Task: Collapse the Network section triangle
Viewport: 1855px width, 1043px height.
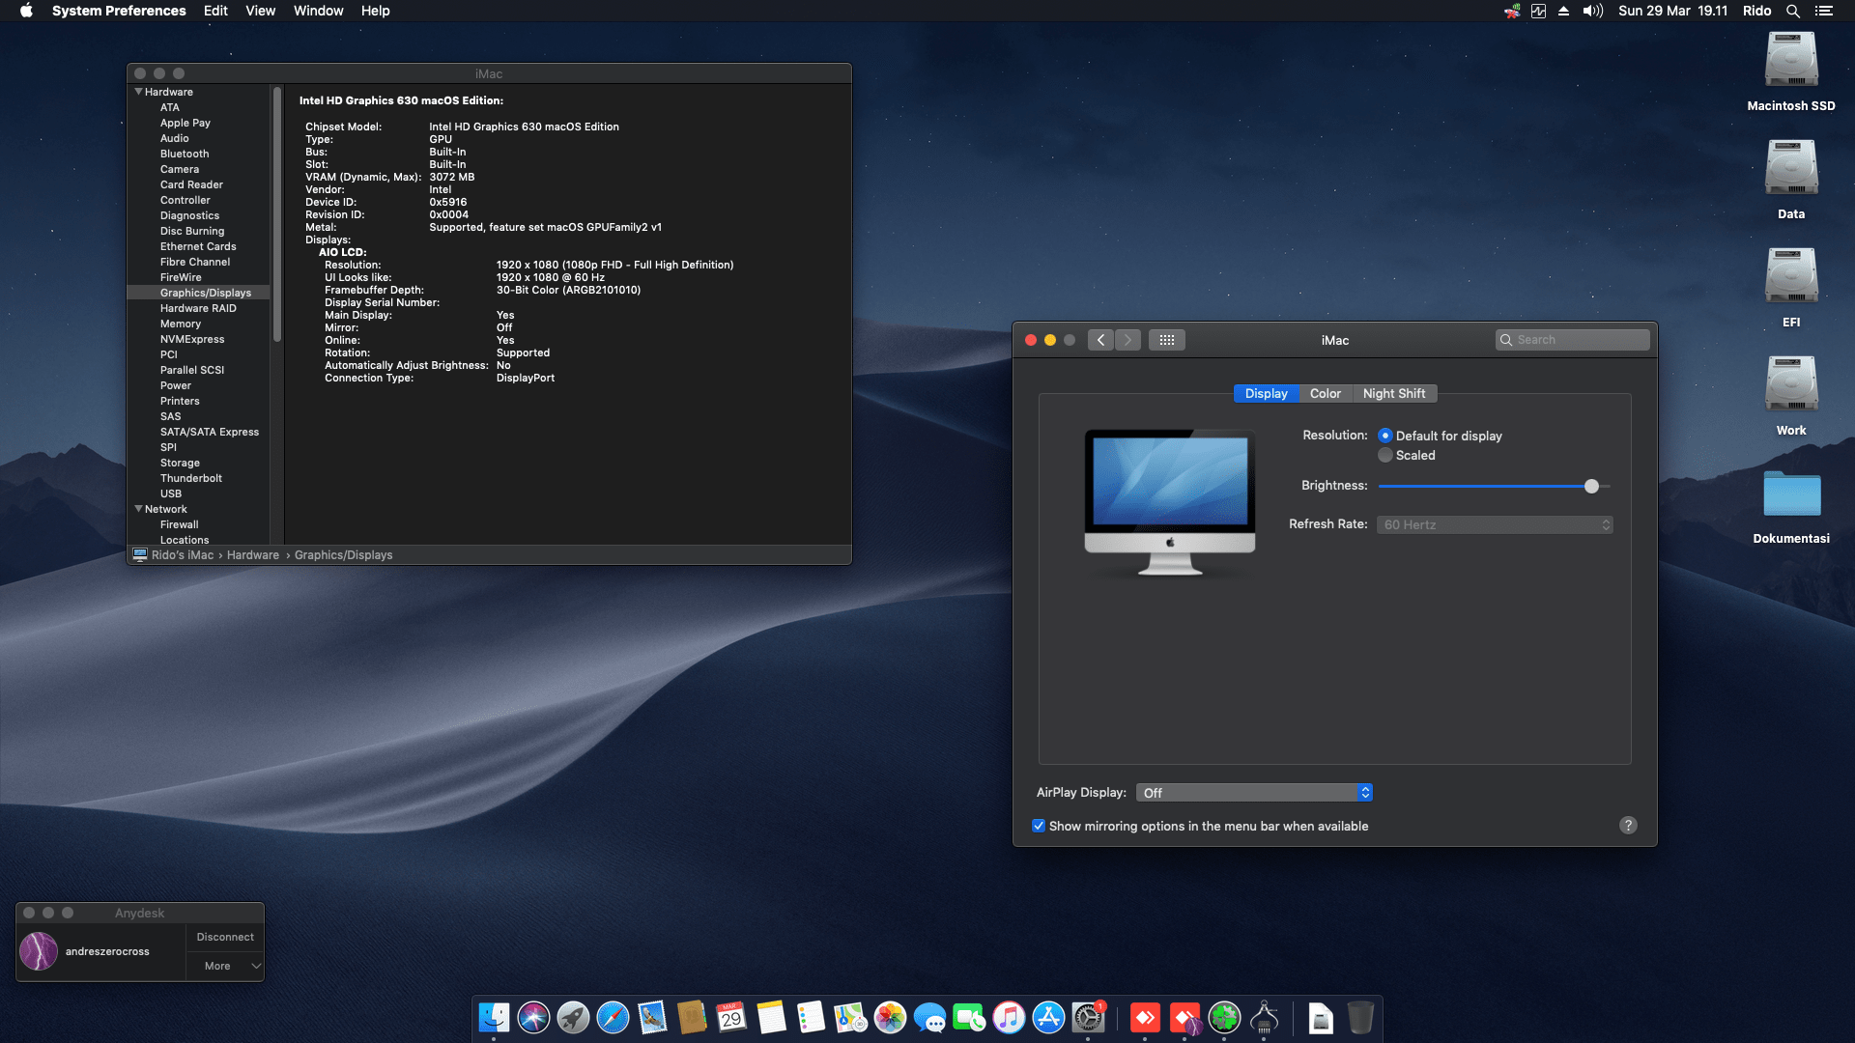Action: click(138, 509)
